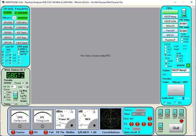196x136 pixels.
Task: Click the offset minus sign button
Action: pos(14,18)
